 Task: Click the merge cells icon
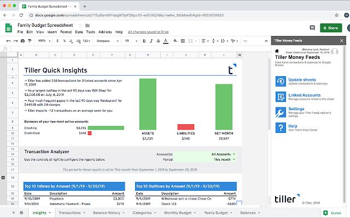click(x=190, y=41)
